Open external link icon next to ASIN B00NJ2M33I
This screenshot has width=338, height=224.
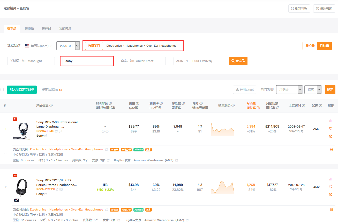[57, 190]
